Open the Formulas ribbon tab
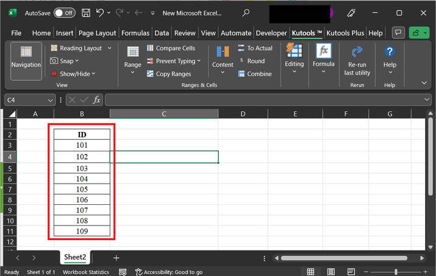 click(135, 33)
